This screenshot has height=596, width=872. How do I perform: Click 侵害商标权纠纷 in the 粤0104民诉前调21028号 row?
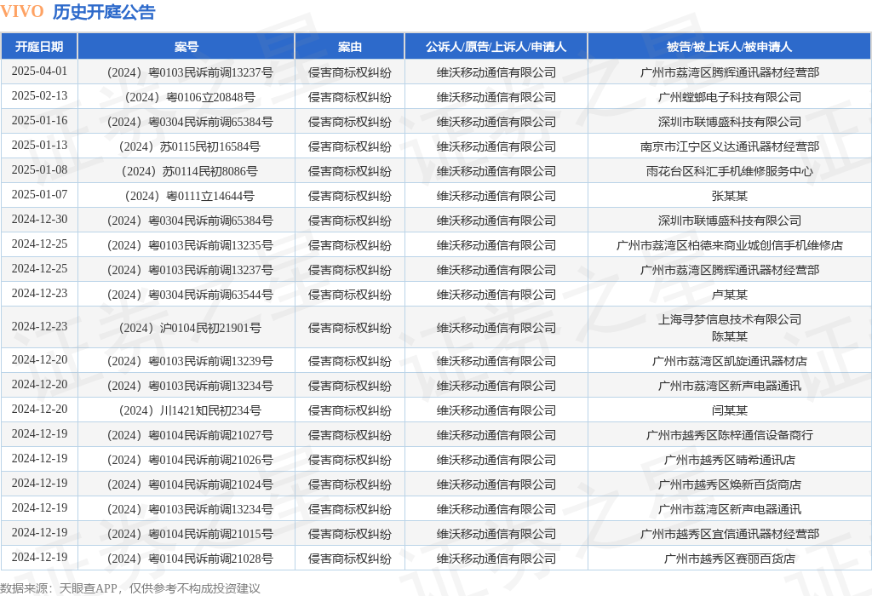(x=350, y=559)
